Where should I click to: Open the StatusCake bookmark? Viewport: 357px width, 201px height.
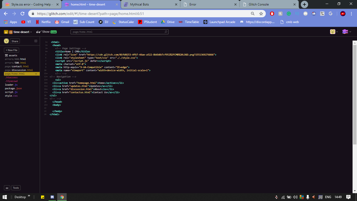coord(123,22)
